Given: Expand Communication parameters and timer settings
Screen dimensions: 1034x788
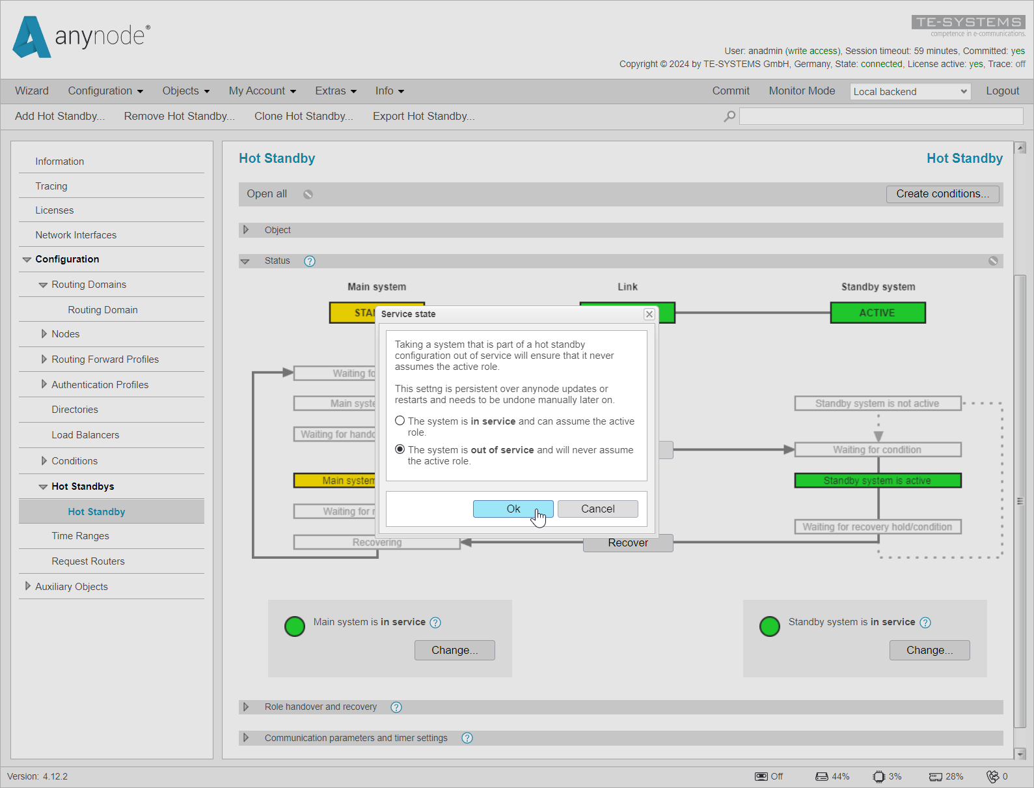Looking at the screenshot, I should (x=246, y=738).
